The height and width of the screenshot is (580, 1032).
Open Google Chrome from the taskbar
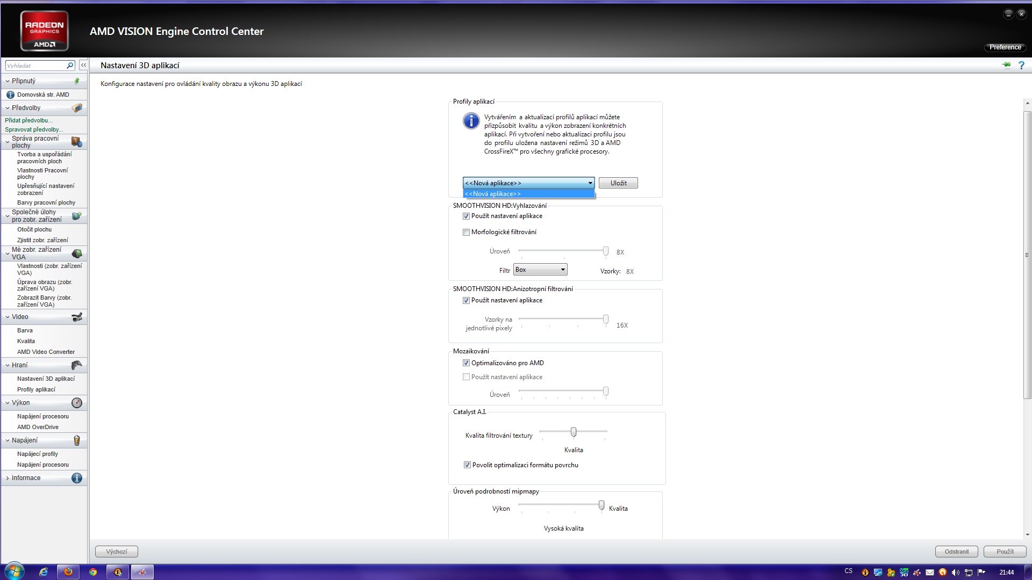point(93,572)
